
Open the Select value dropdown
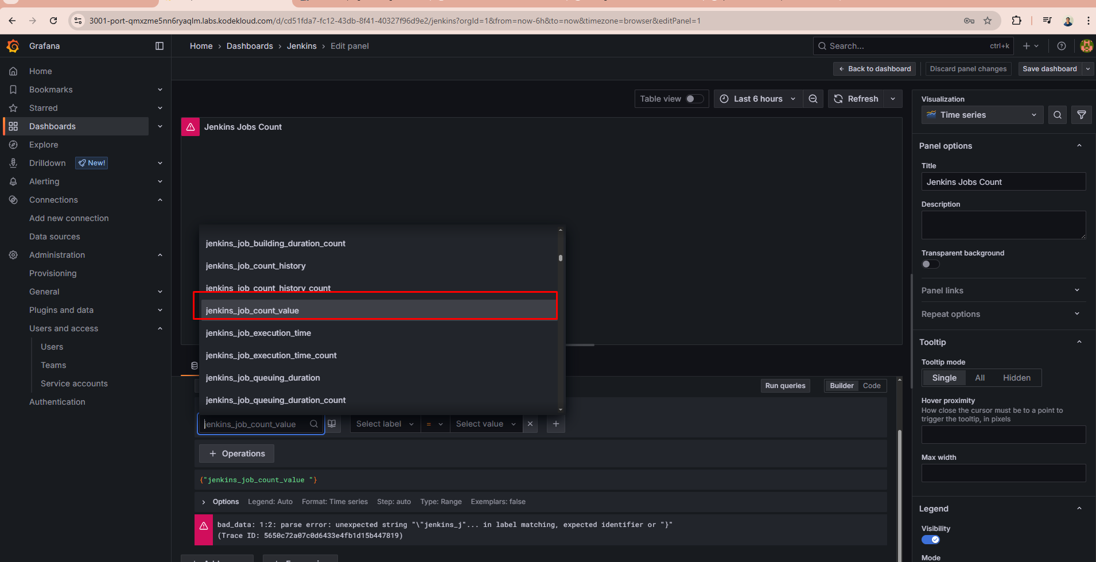pos(485,424)
